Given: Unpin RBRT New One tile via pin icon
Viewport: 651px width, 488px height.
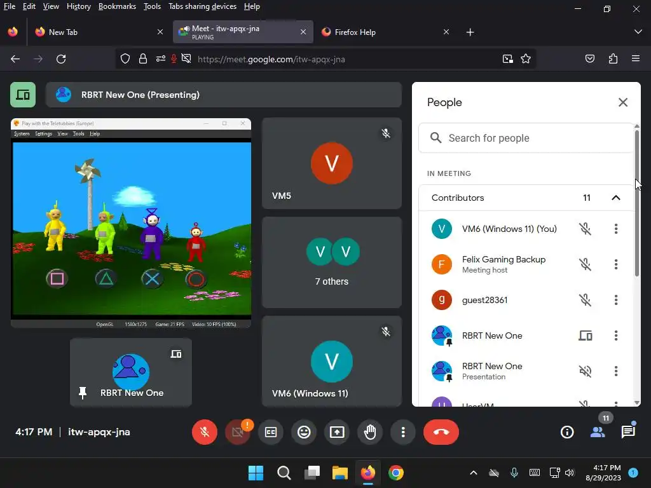Looking at the screenshot, I should (x=83, y=393).
